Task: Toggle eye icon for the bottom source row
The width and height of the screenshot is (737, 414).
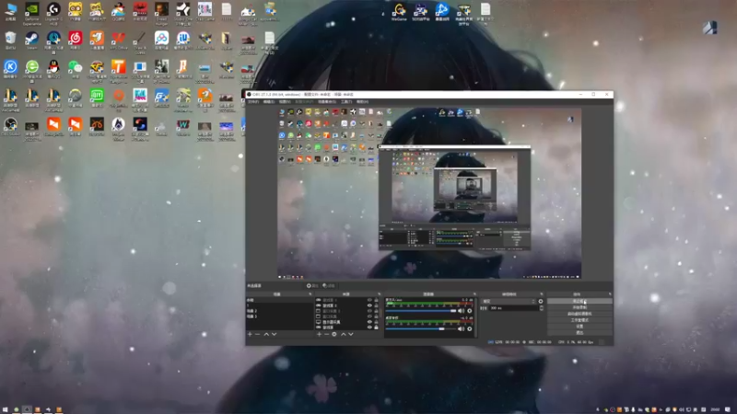Action: pos(369,328)
